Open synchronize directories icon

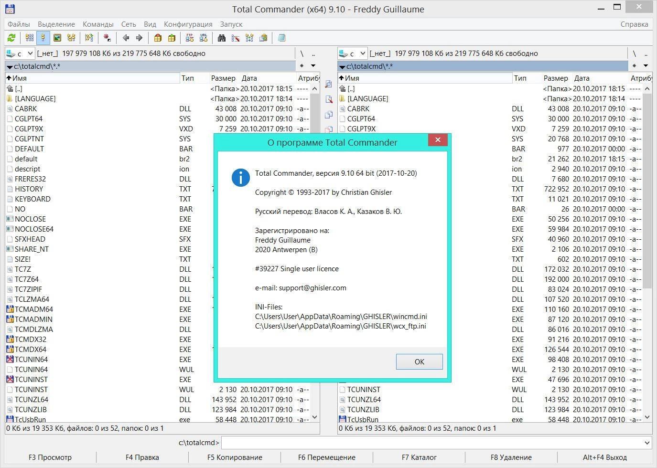[249, 38]
